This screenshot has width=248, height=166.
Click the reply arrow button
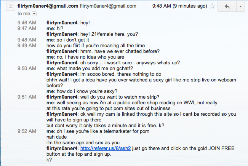point(227,6)
